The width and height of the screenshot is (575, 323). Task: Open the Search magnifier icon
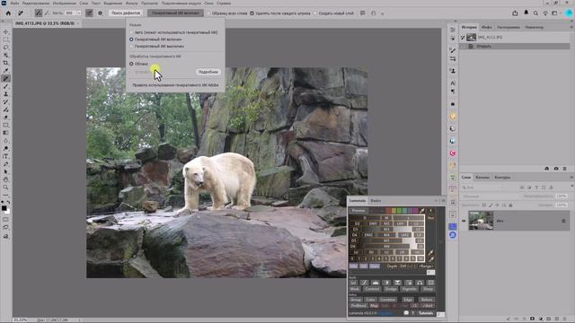pos(535,13)
